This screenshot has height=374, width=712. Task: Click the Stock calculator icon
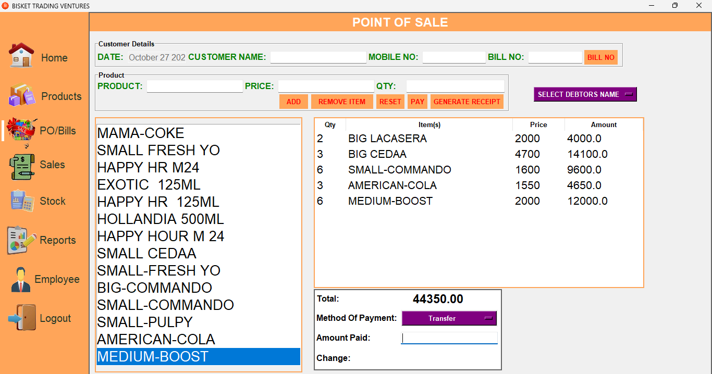click(x=22, y=201)
